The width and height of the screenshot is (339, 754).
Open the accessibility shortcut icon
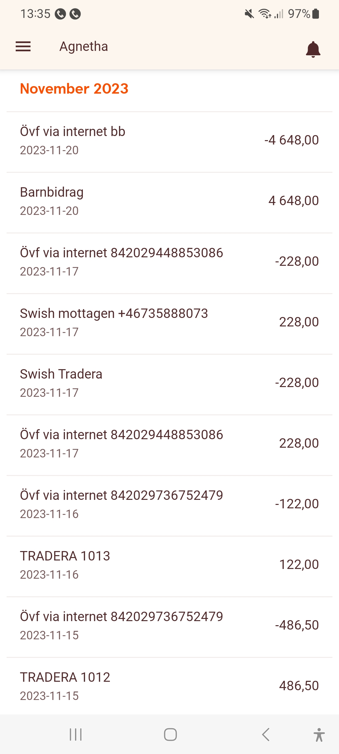pyautogui.click(x=319, y=735)
